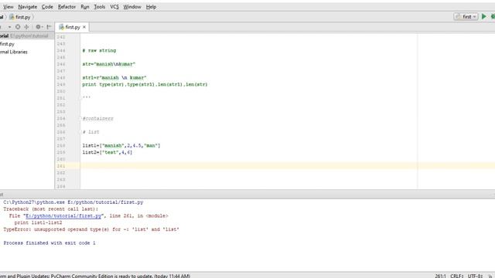The width and height of the screenshot is (495, 278).
Task: Open the 'first' run configuration dropdown
Action: point(466,17)
